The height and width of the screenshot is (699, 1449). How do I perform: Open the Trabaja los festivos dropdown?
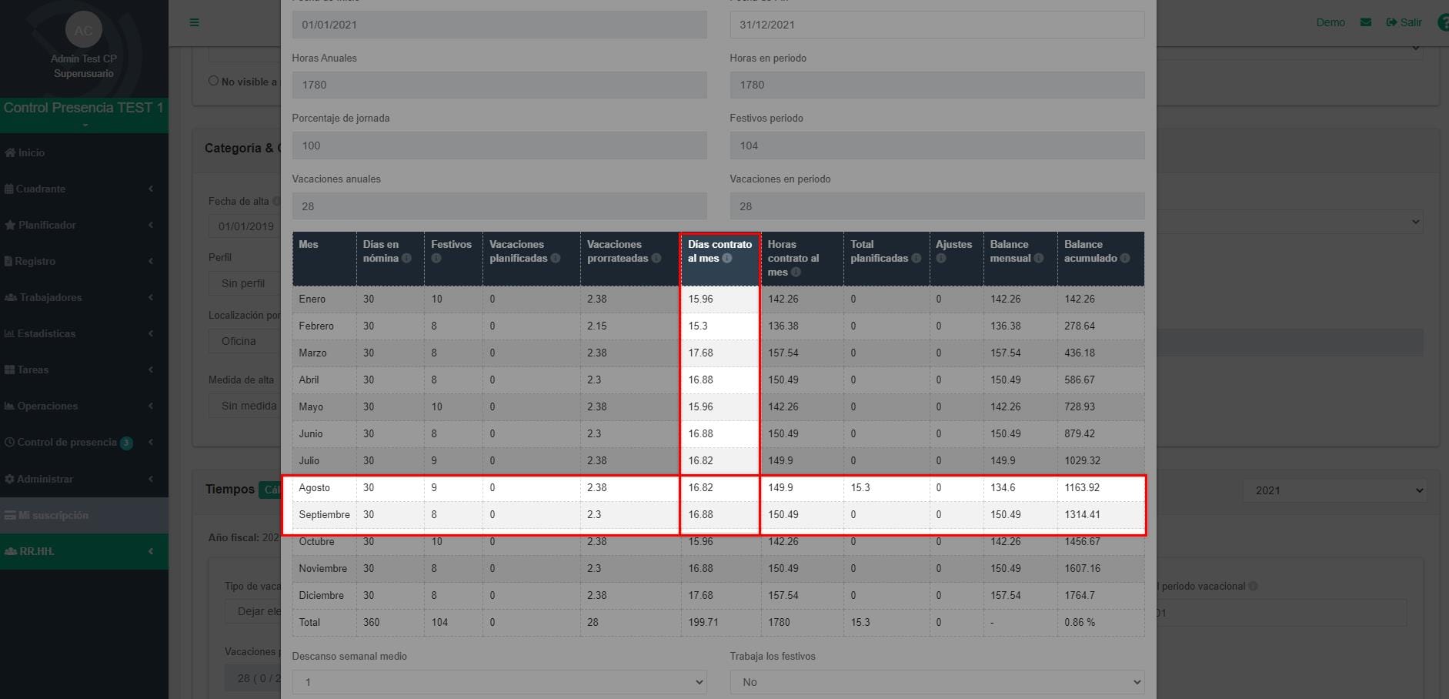click(x=937, y=682)
